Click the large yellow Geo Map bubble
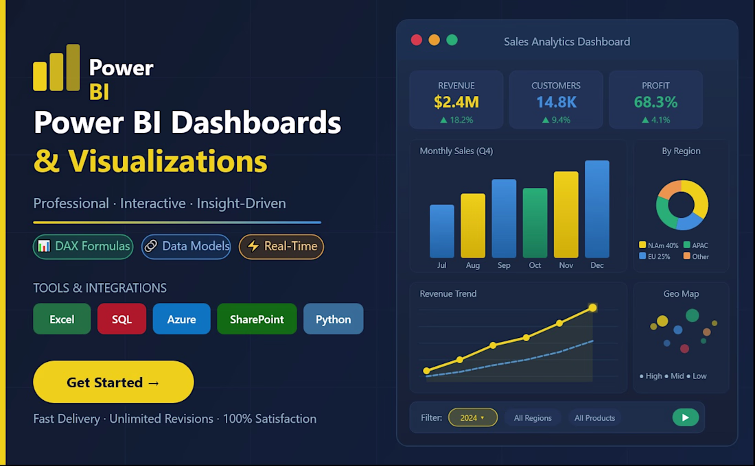 point(662,321)
